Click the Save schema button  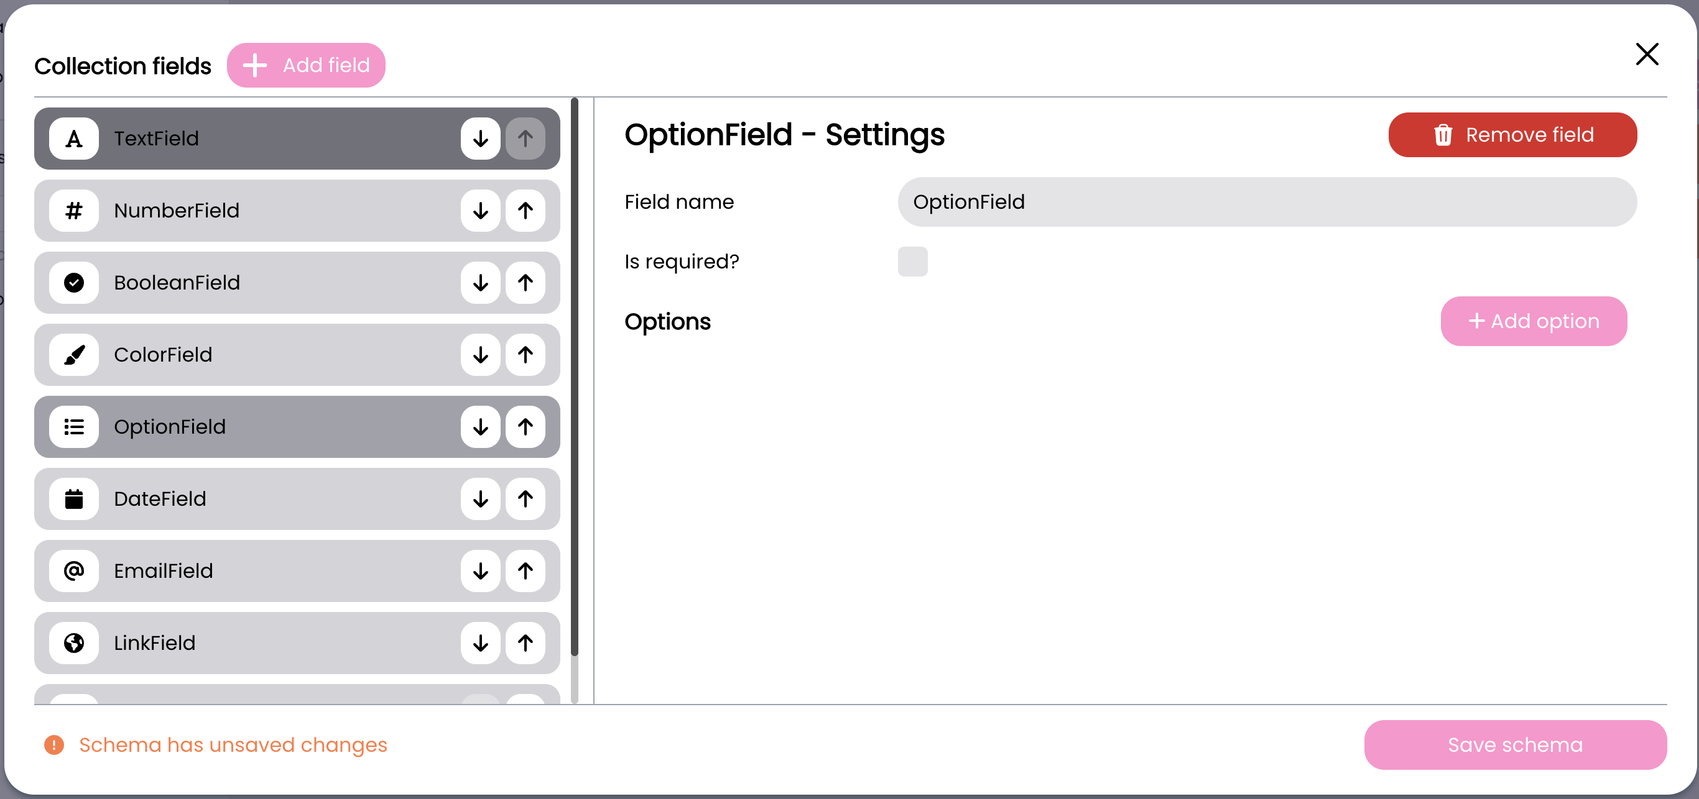(x=1515, y=744)
